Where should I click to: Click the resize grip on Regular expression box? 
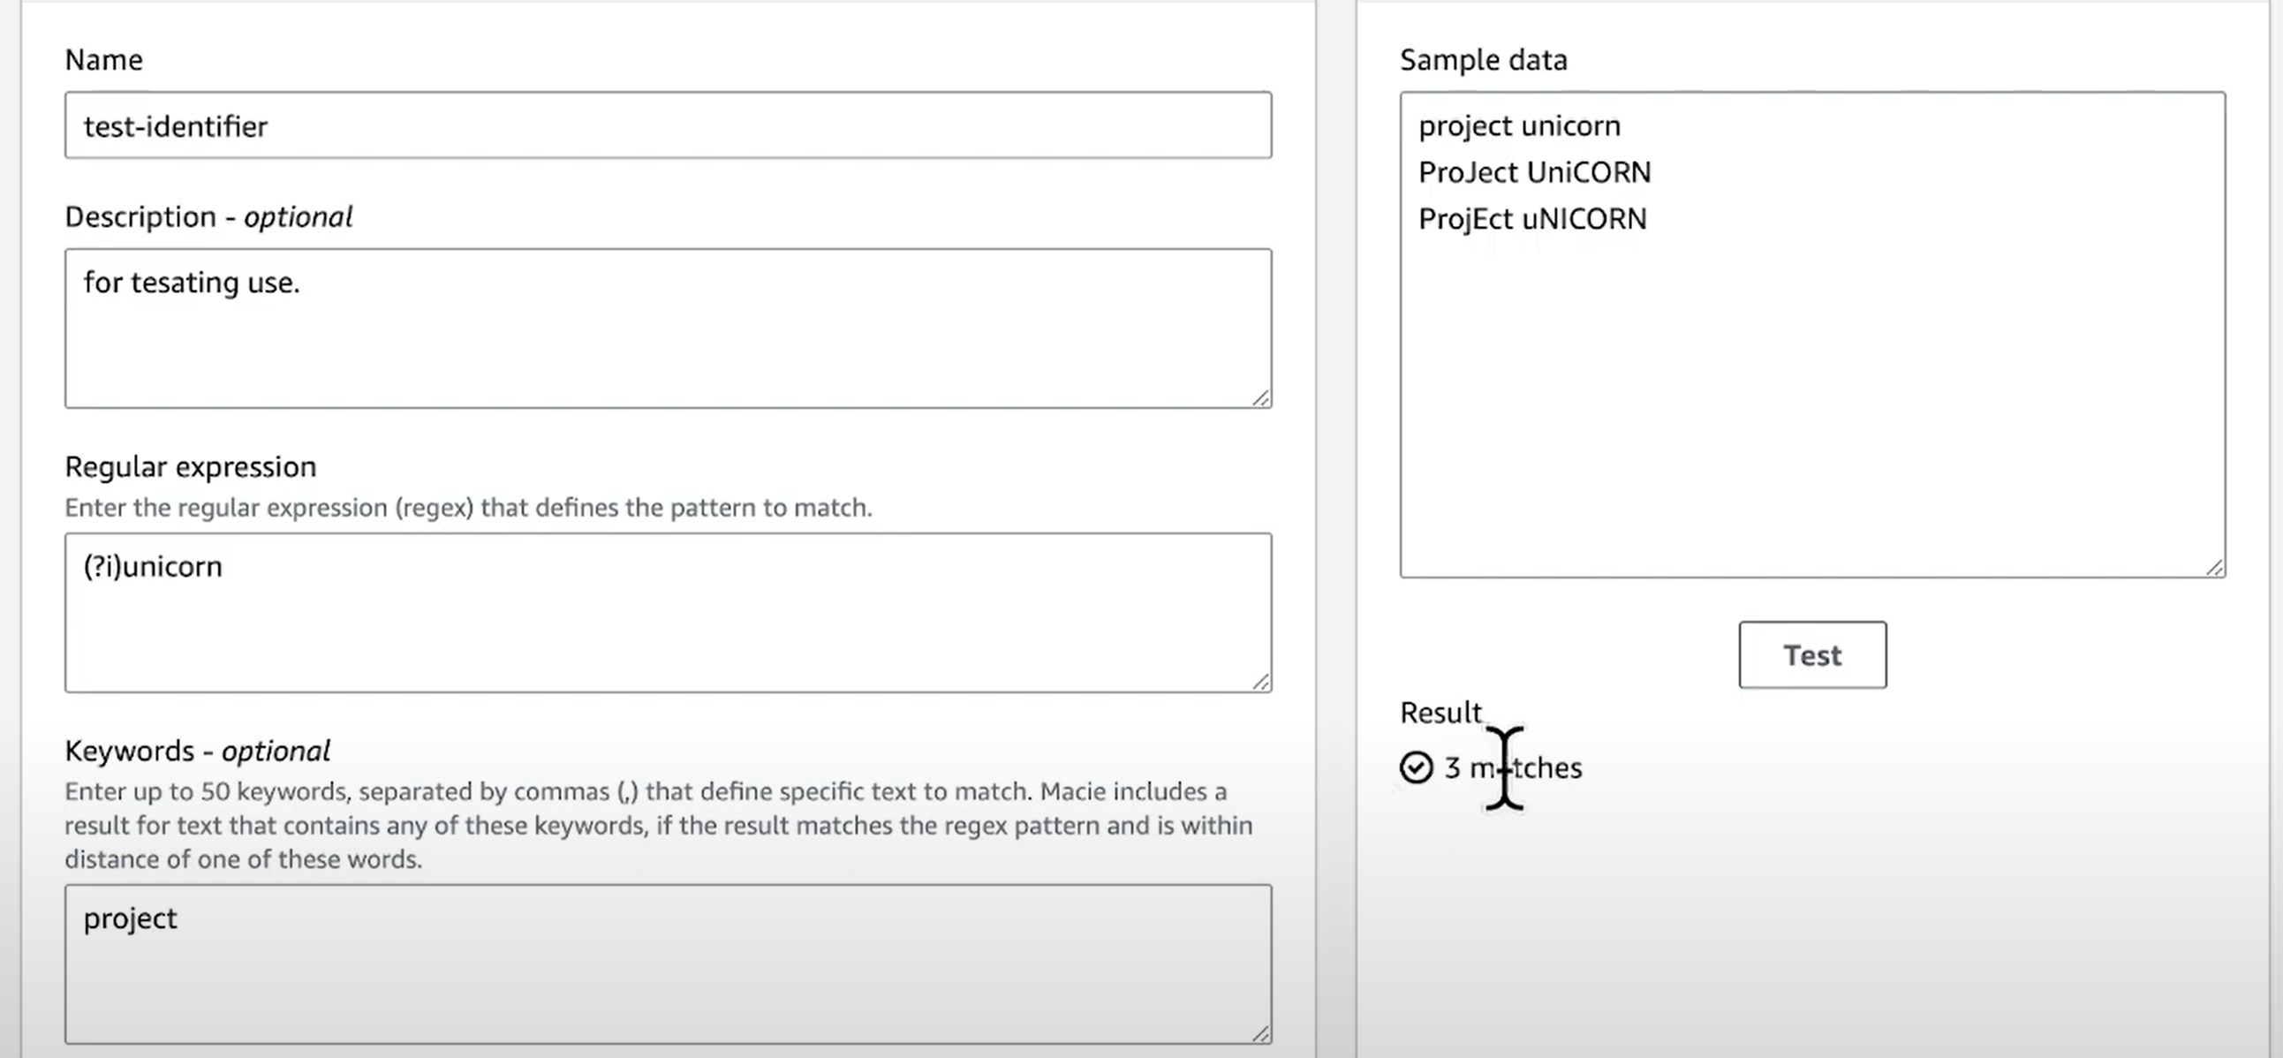1261,682
